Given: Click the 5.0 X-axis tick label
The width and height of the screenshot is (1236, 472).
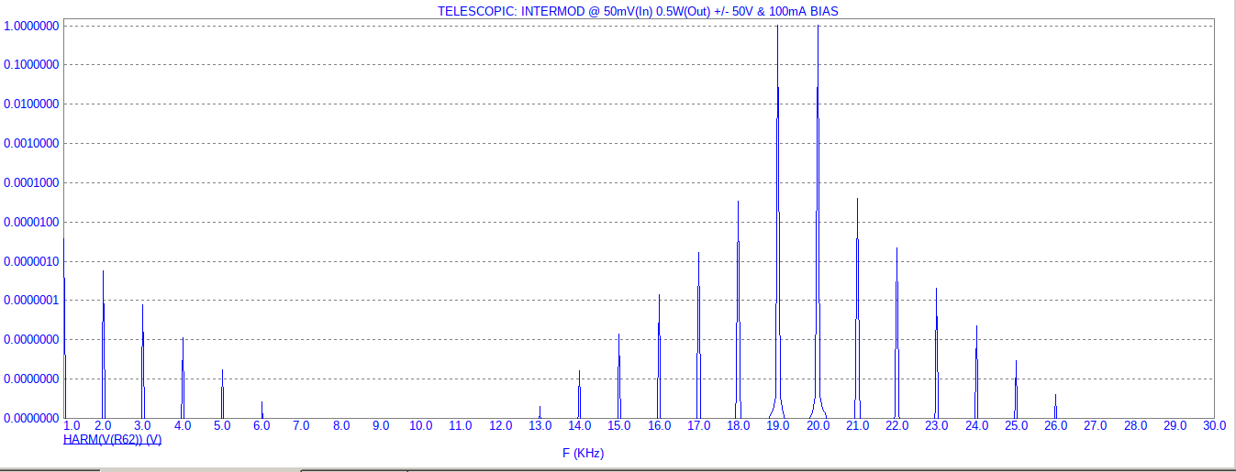Looking at the screenshot, I should pyautogui.click(x=222, y=426).
